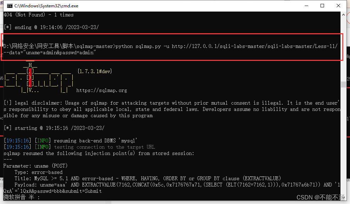Screen dimensions: 350x204
Task: Click the sqlmap ASCII art logo
Action: 39,77
